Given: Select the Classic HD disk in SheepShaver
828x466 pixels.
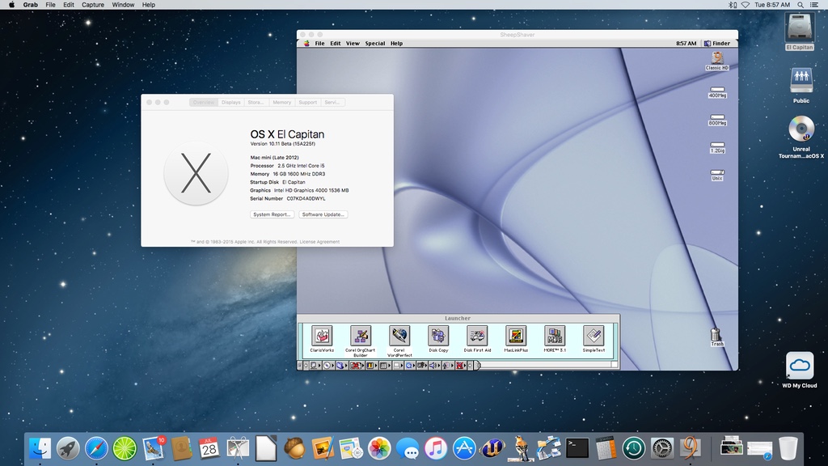Looking at the screenshot, I should point(717,61).
